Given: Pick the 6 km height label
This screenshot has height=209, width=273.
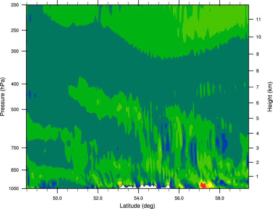Looking at the screenshot, I should 257,103.
